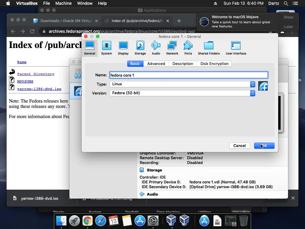Close the browser downloads bar
The height and width of the screenshot is (229, 305).
[x=293, y=198]
